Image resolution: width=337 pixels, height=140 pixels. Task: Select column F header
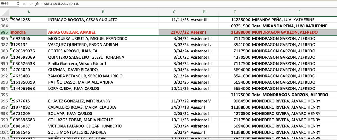[299, 12]
